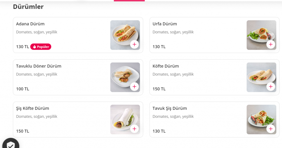Select the Köfte Dürüm item title
The height and width of the screenshot is (148, 282).
tap(166, 66)
